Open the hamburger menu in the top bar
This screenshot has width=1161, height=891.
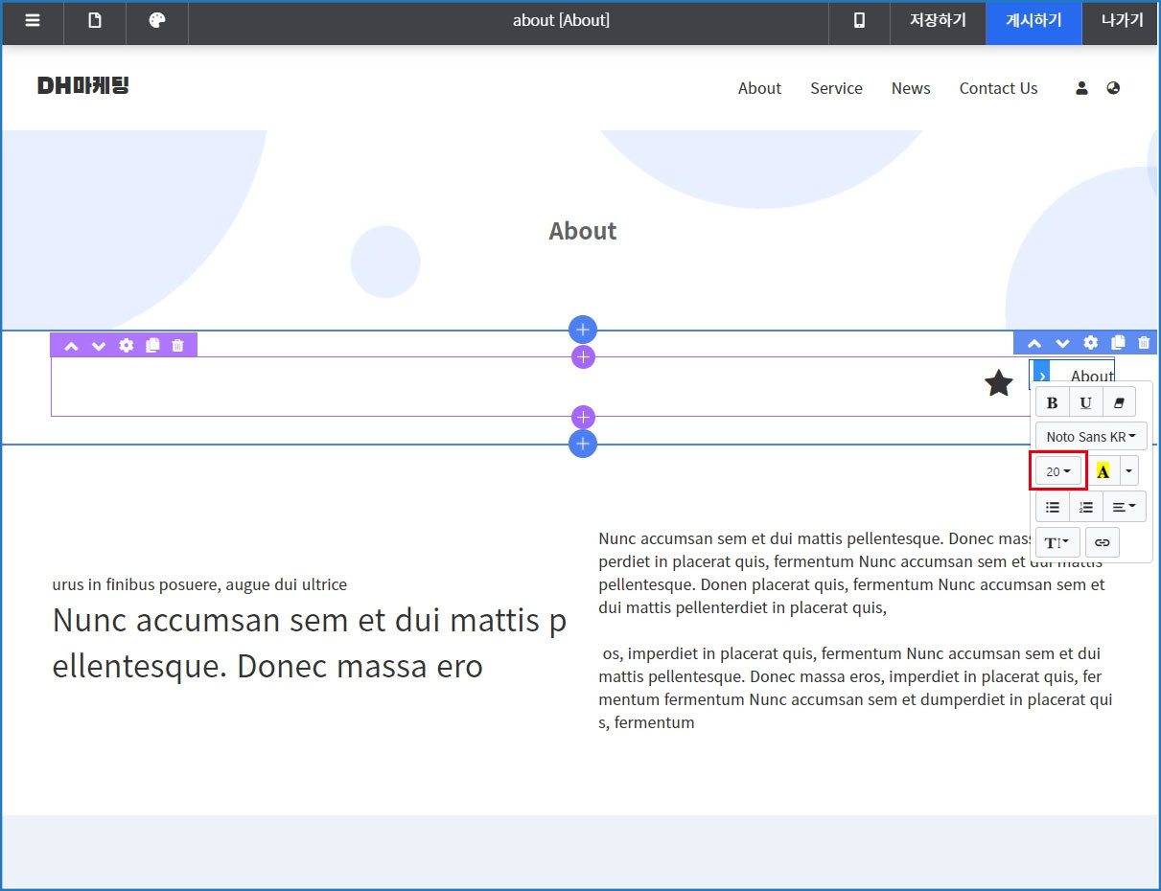click(33, 21)
